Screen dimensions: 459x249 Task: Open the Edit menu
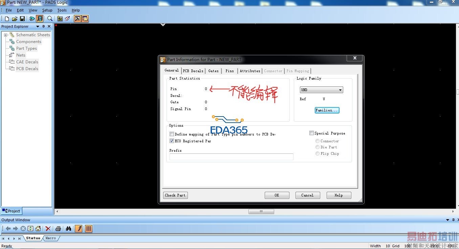coord(20,10)
